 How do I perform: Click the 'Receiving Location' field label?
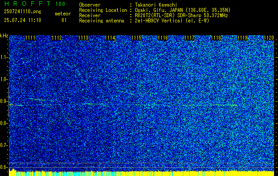[103, 10]
